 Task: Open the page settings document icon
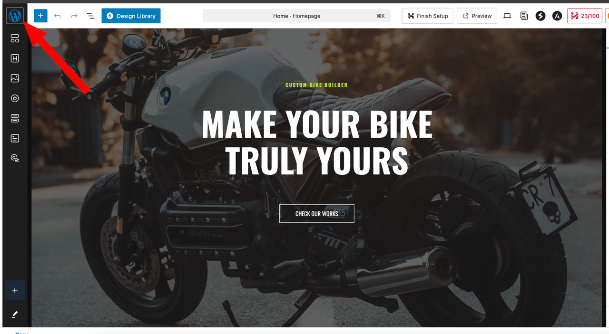coord(524,16)
